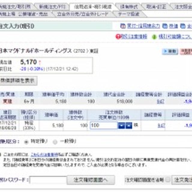Viewport: 192px width, 192px height.
Task: Click the increase-quantity arrow button before 株
Action: coord(129,125)
